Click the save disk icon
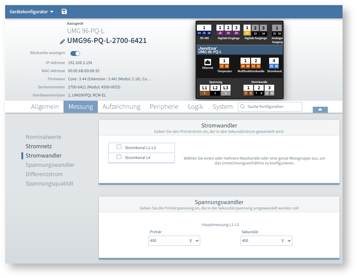Viewport: 357px width, 278px height. tap(64, 12)
